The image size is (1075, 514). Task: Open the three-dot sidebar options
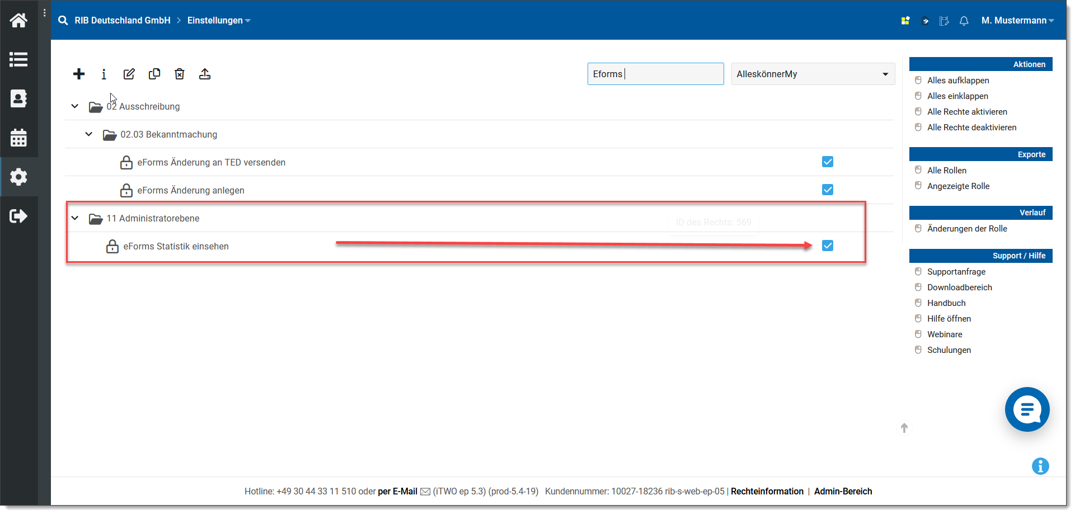tap(45, 13)
